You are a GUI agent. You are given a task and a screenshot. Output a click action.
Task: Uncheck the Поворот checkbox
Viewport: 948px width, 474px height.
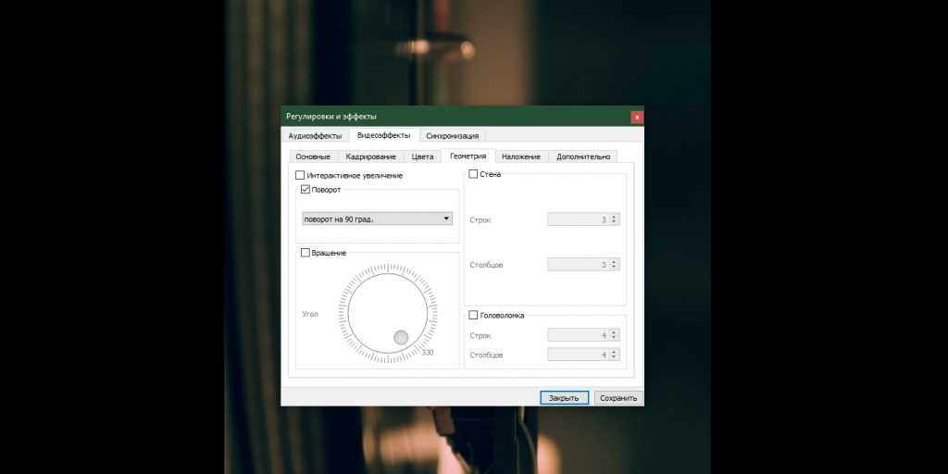(306, 189)
